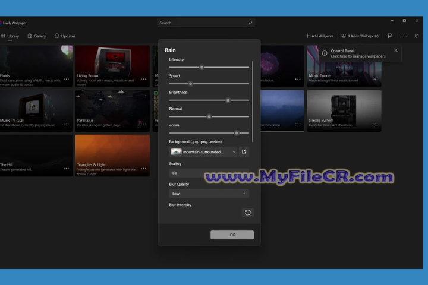Open more options for Triangles & Light

[143, 168]
